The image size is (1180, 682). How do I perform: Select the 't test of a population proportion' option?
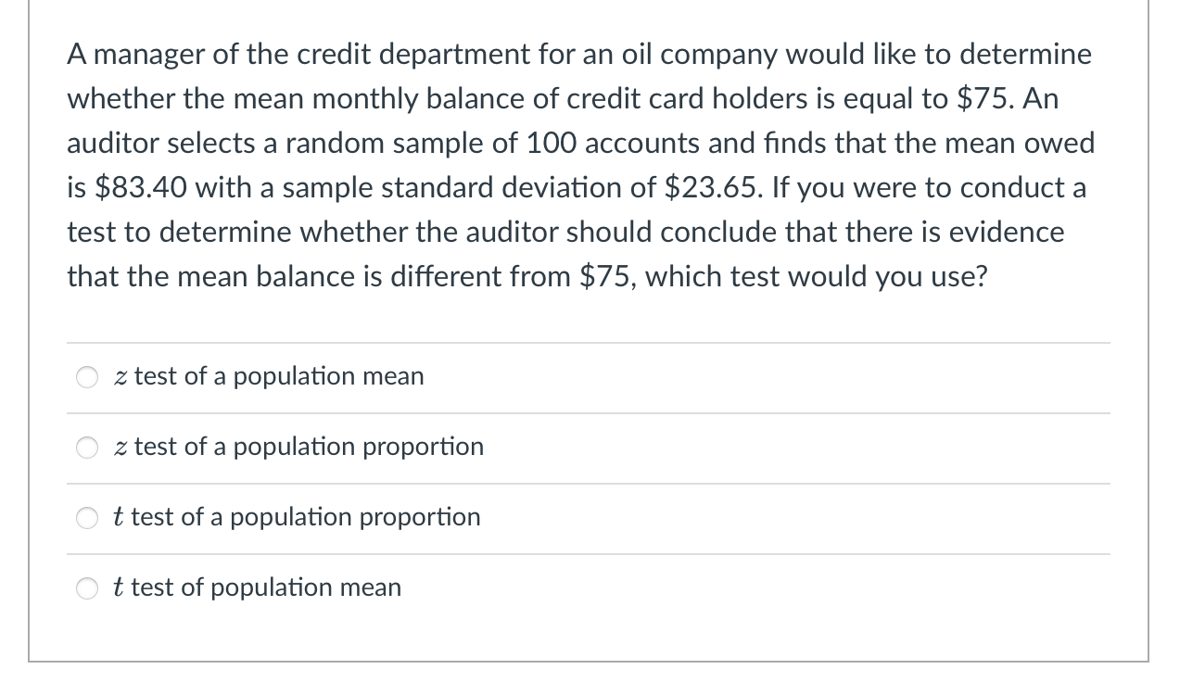point(86,518)
